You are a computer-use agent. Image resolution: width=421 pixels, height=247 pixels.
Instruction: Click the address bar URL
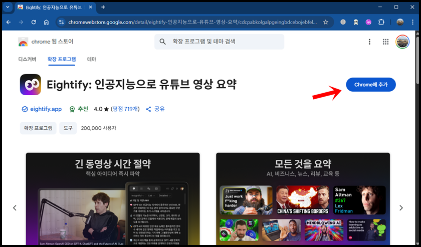click(192, 22)
